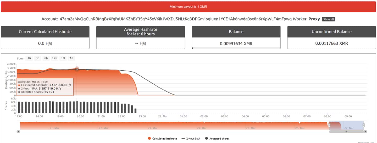This screenshot has width=377, height=143.
Task: Click the orange Calculated hashrate legend dot
Action: click(x=149, y=139)
